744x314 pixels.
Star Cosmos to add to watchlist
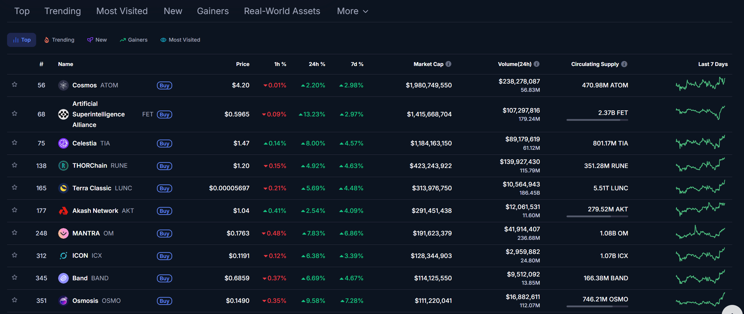pos(14,85)
